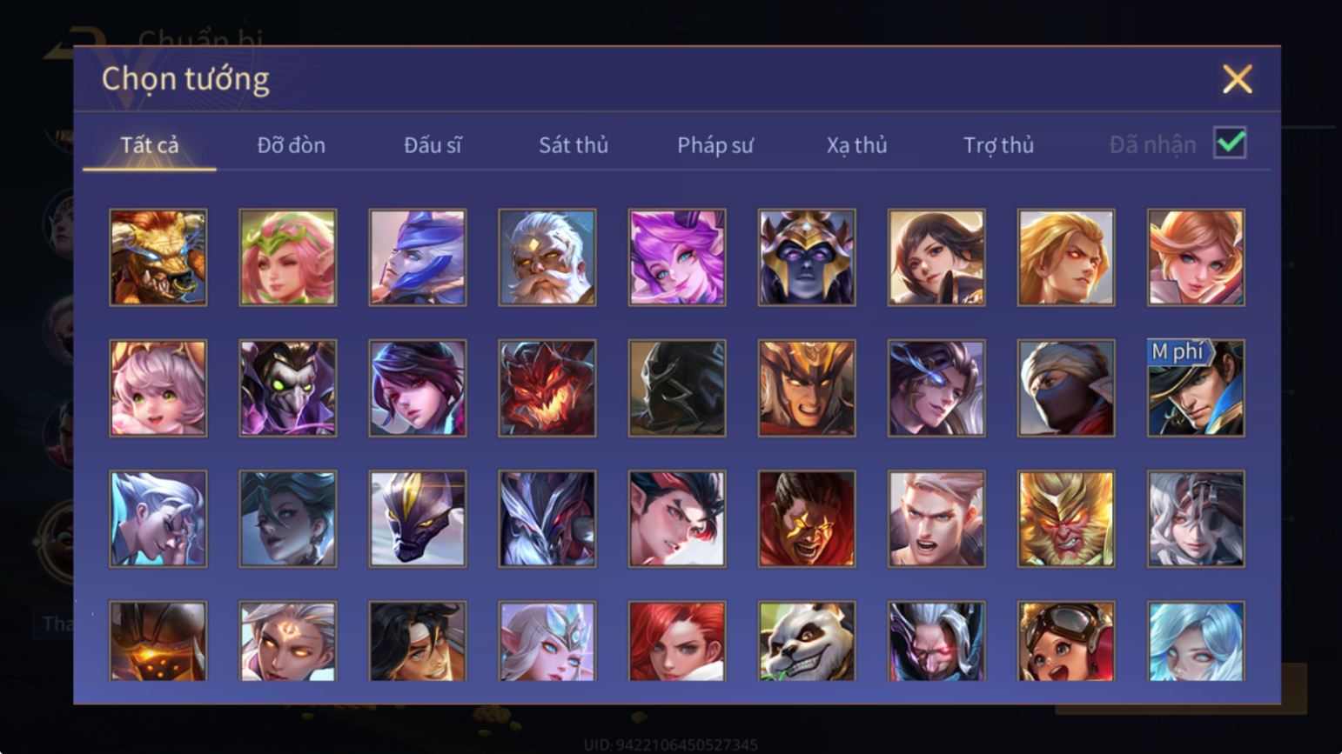Image resolution: width=1342 pixels, height=754 pixels.
Task: Show the 'Pháp sư' heroes tab
Action: click(x=715, y=145)
